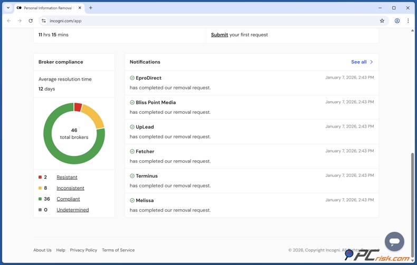
Task: Click the green Compliant legend swatch
Action: 40,199
